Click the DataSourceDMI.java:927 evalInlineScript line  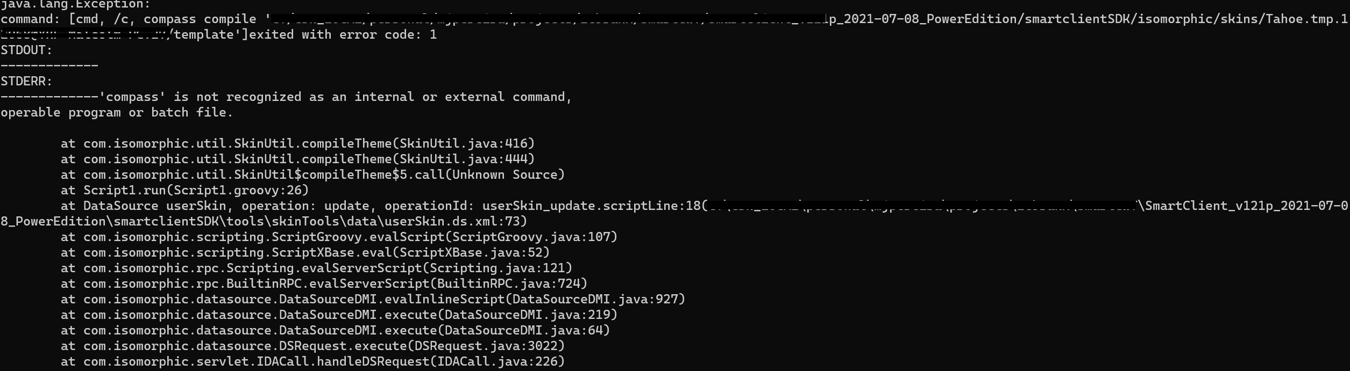373,300
